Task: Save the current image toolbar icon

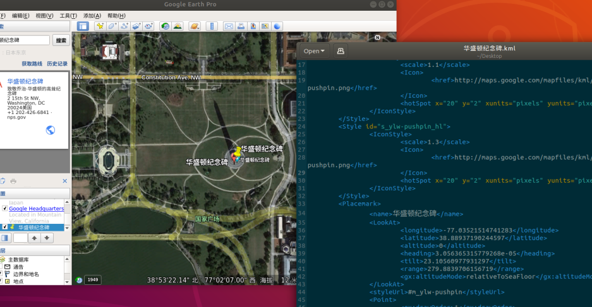Action: [253, 26]
